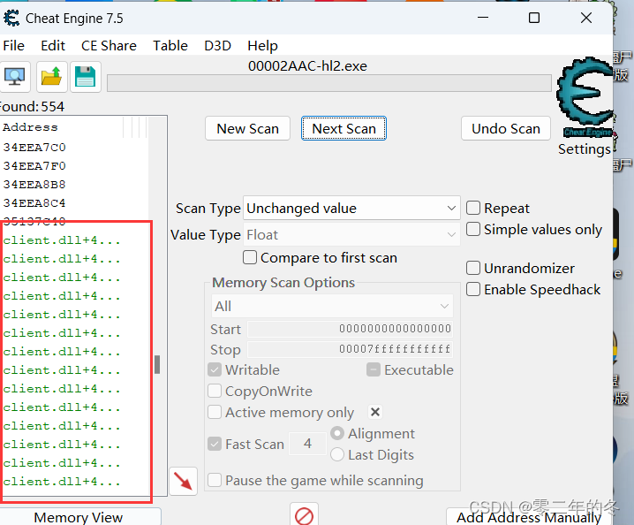Open the Edit menu
634x525 pixels.
[x=53, y=46]
